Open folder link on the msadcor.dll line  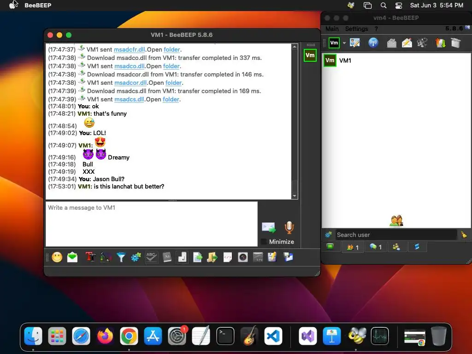point(173,83)
